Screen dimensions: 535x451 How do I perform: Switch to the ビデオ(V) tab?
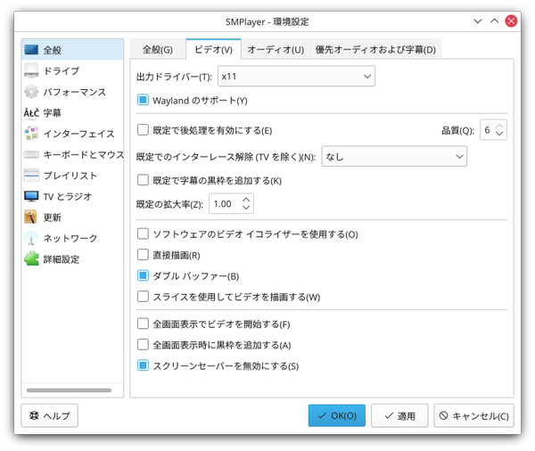214,49
